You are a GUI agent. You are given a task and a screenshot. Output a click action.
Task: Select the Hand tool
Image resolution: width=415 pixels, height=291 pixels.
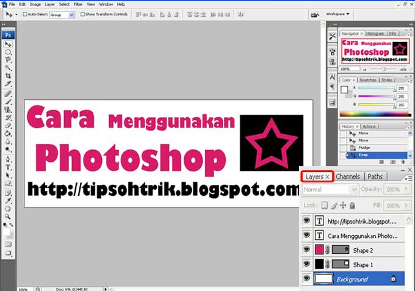click(x=8, y=209)
